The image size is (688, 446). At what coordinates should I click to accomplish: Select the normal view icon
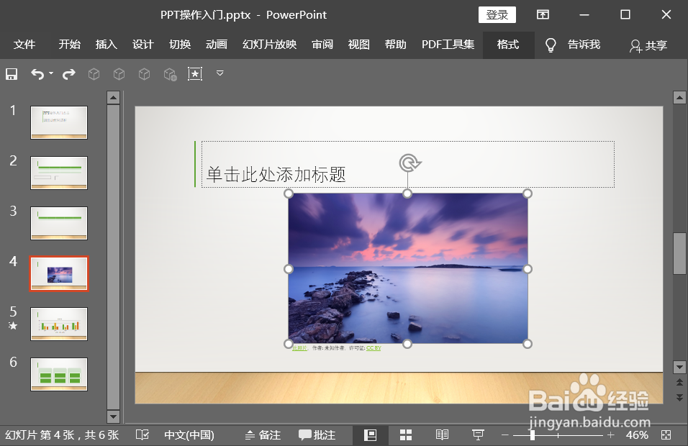(370, 434)
